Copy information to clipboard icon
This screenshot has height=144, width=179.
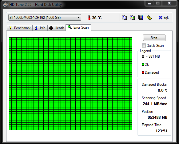124,18
